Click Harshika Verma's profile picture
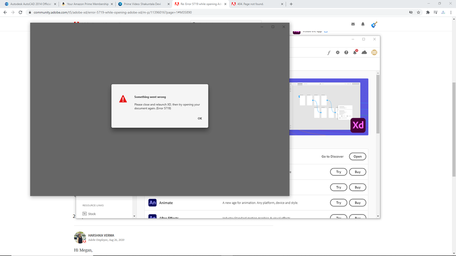 (x=80, y=237)
